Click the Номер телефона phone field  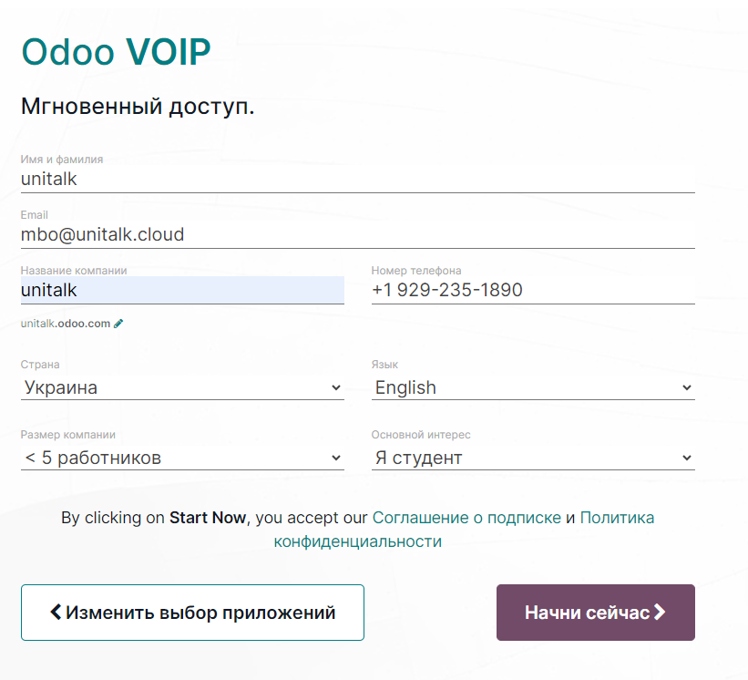pos(533,290)
